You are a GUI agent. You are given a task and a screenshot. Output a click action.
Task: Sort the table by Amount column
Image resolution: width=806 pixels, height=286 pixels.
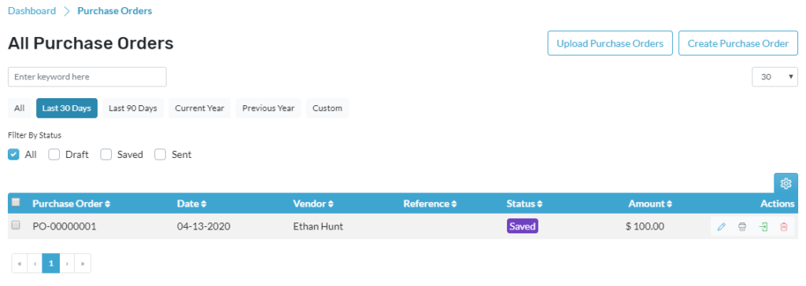tap(649, 203)
